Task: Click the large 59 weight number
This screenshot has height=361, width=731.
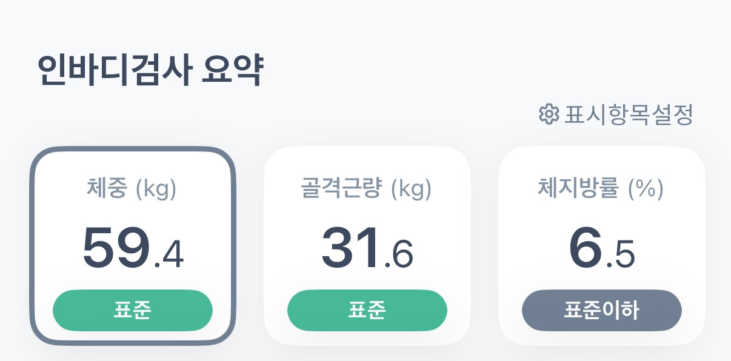Action: pyautogui.click(x=116, y=248)
